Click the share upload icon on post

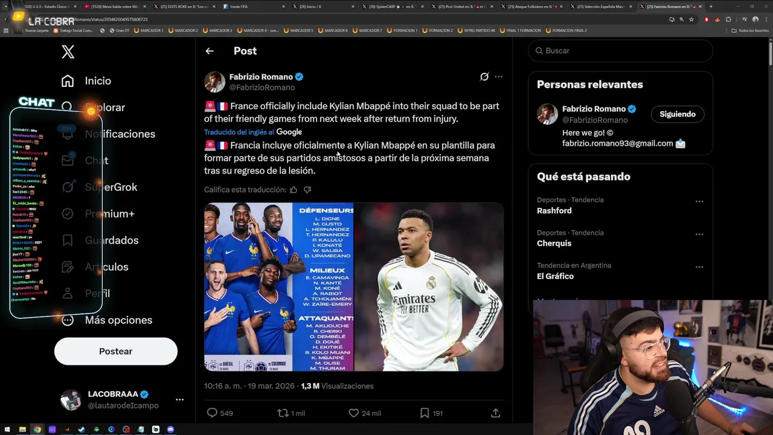[x=496, y=413]
